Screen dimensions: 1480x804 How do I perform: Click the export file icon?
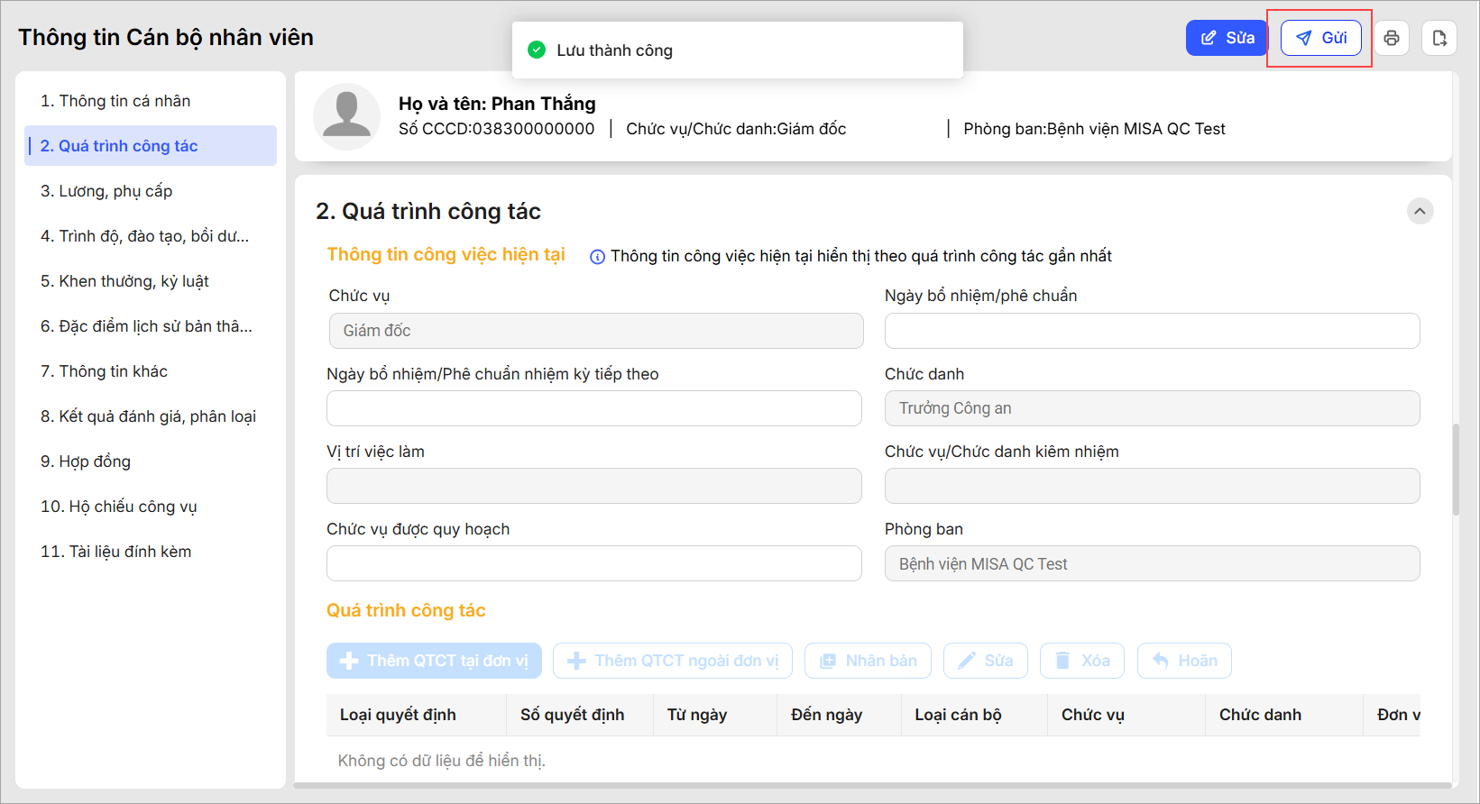(x=1439, y=38)
